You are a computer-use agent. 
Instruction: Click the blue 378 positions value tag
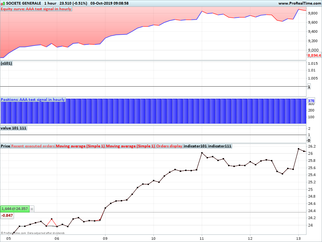(x=311, y=101)
